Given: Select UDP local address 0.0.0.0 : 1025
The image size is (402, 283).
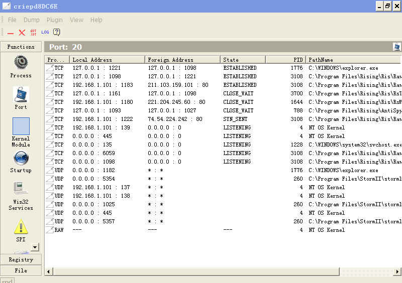Looking at the screenshot, I should point(93,204).
